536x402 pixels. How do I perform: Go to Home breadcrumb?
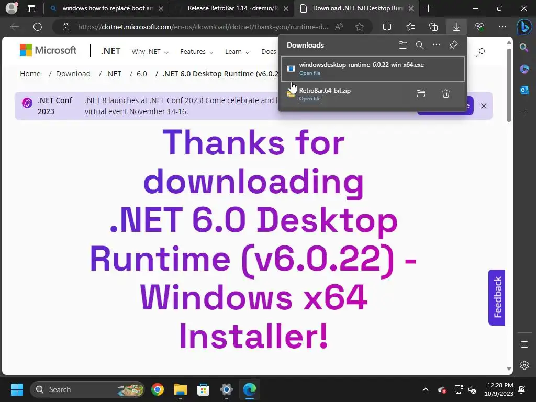point(30,74)
